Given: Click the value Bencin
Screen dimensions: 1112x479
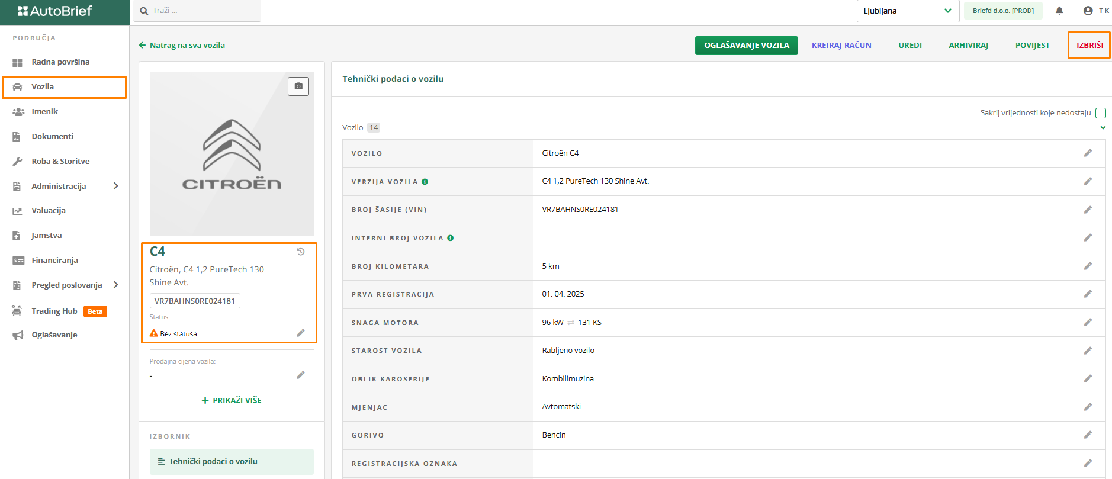Looking at the screenshot, I should [x=554, y=435].
